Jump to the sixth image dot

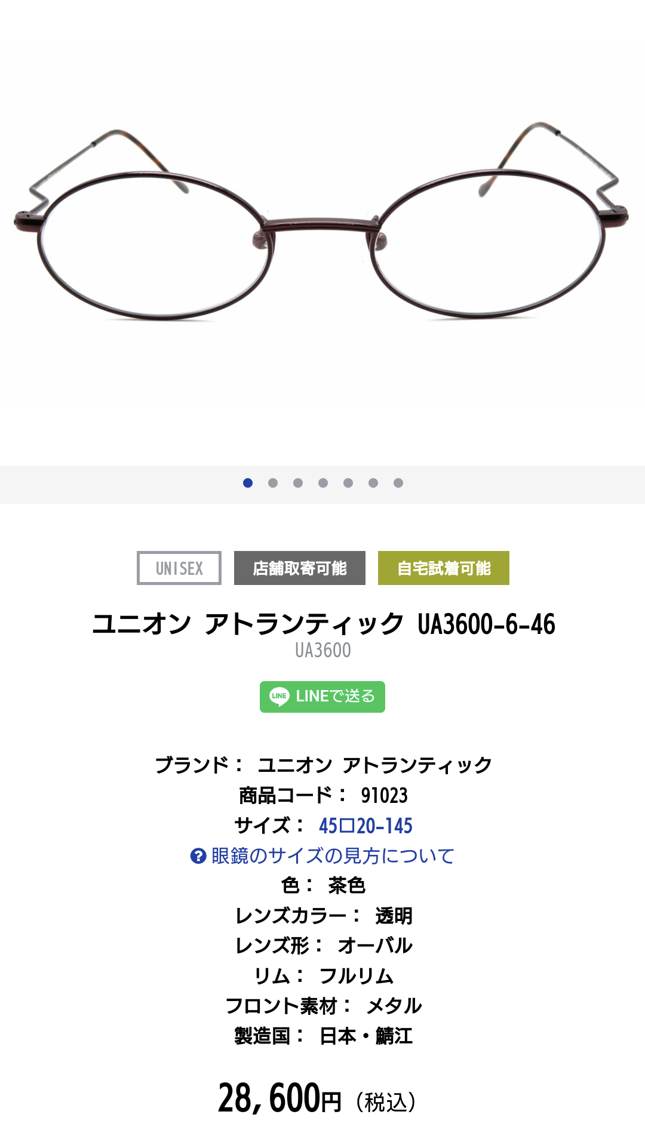[x=373, y=483]
